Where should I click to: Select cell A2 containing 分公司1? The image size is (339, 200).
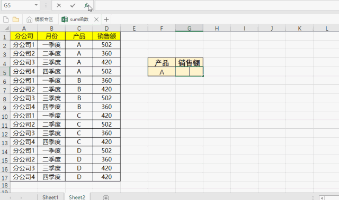(x=24, y=45)
